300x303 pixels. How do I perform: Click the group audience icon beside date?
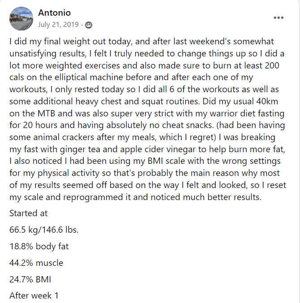pyautogui.click(x=89, y=25)
